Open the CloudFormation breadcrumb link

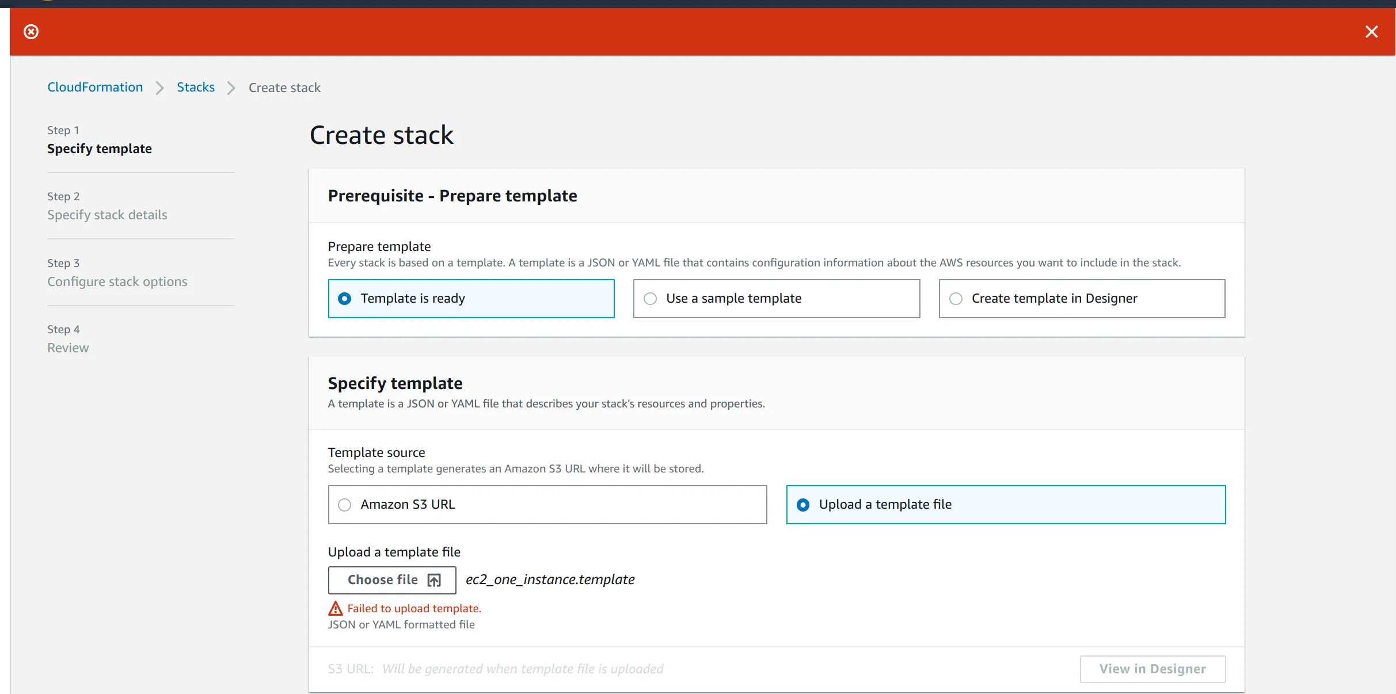pos(95,87)
